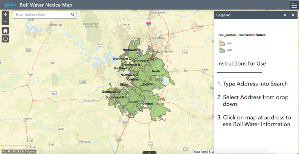Click the Safe legend green swatch
The width and height of the screenshot is (299, 154).
[222, 50]
